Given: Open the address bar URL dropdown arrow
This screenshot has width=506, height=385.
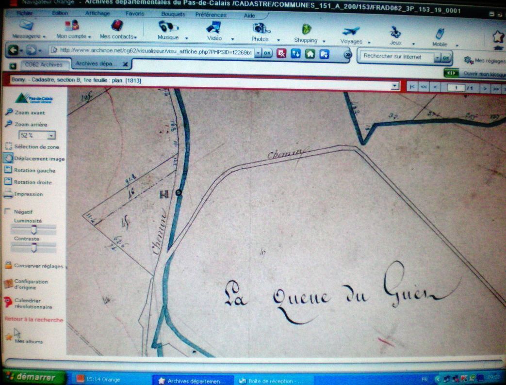Looking at the screenshot, I should coord(258,53).
